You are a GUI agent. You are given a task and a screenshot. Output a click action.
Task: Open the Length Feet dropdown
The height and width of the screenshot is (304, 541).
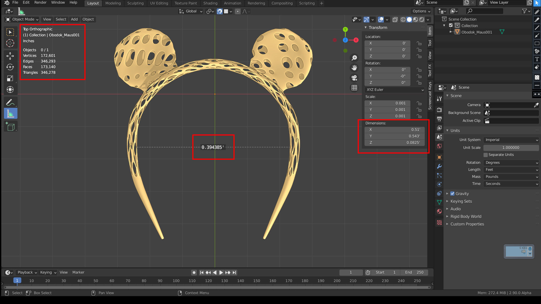tap(511, 170)
